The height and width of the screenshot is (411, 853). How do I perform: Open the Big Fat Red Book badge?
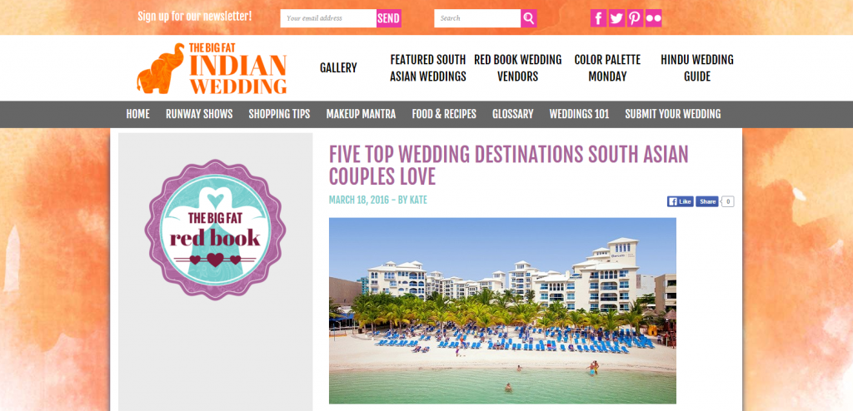coord(216,230)
